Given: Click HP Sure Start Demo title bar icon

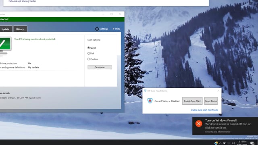Looking at the screenshot, I should pyautogui.click(x=145, y=91).
